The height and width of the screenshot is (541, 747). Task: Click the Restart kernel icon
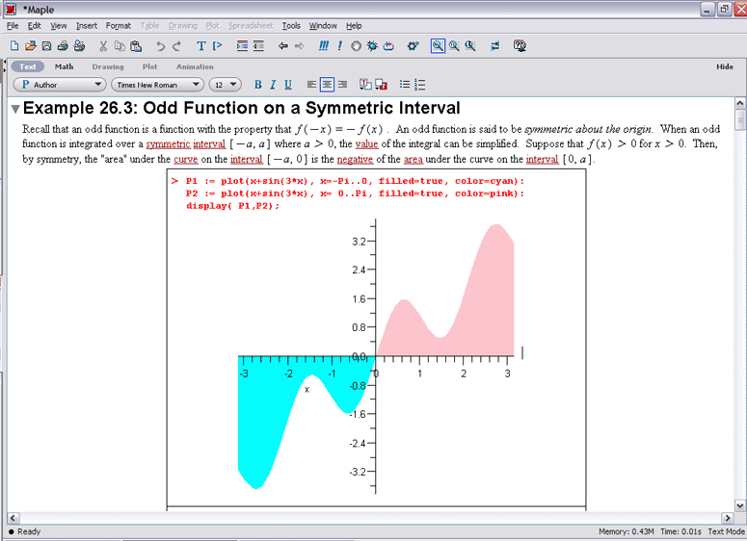click(x=388, y=45)
